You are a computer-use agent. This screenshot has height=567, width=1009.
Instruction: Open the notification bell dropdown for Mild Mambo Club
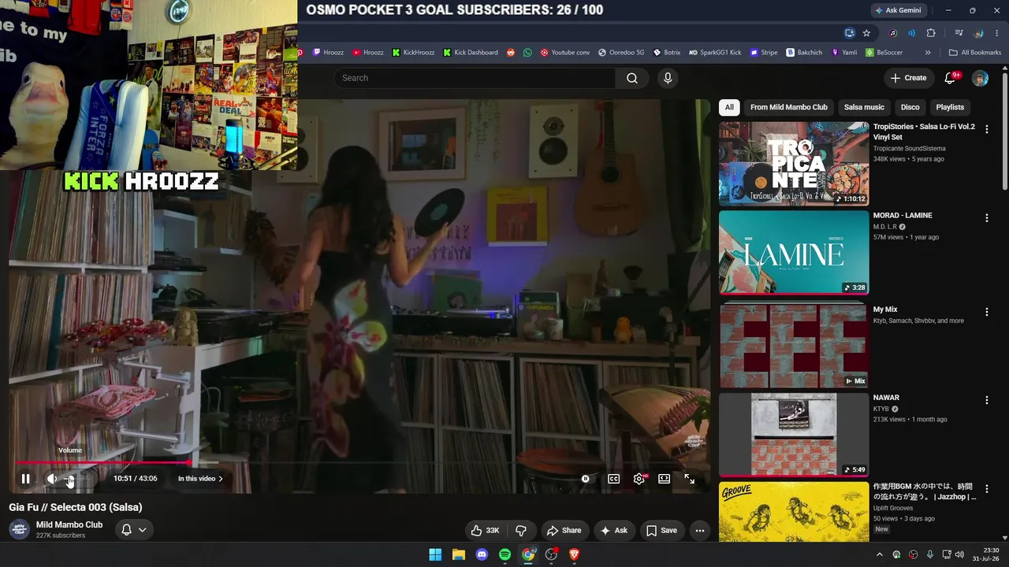click(133, 530)
